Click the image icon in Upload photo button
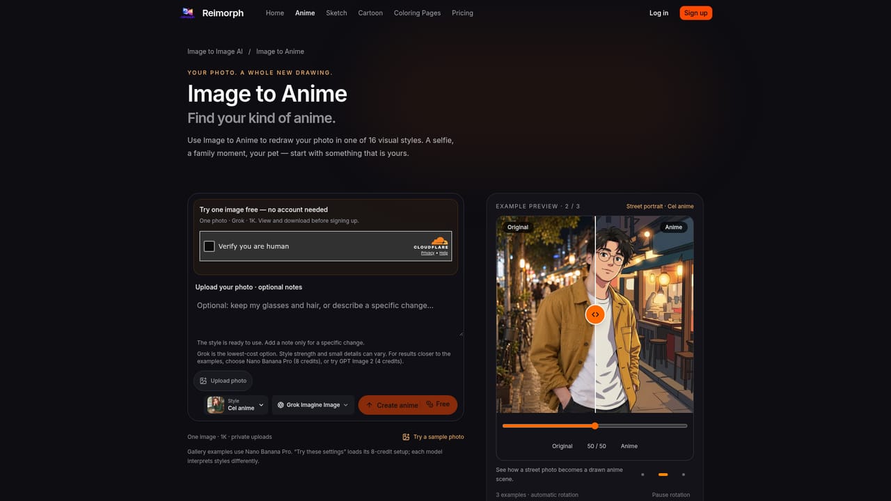The image size is (891, 501). coord(203,381)
